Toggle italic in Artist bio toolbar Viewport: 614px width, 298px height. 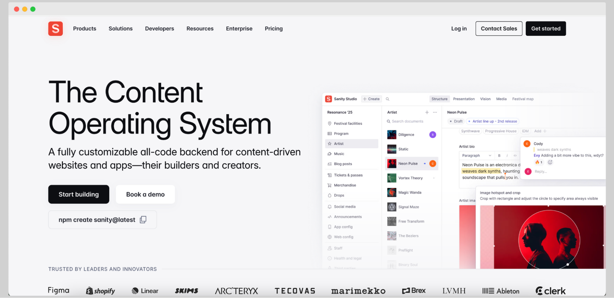pyautogui.click(x=507, y=156)
